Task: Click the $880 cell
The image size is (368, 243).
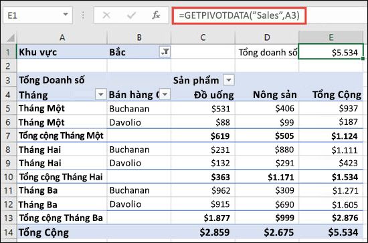Action: click(267, 150)
